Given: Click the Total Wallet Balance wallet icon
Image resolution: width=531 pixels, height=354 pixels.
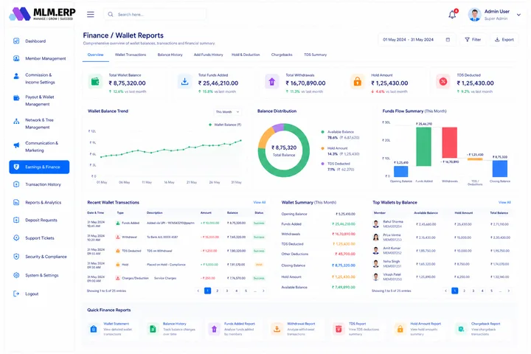Looking at the screenshot, I should coord(95,82).
